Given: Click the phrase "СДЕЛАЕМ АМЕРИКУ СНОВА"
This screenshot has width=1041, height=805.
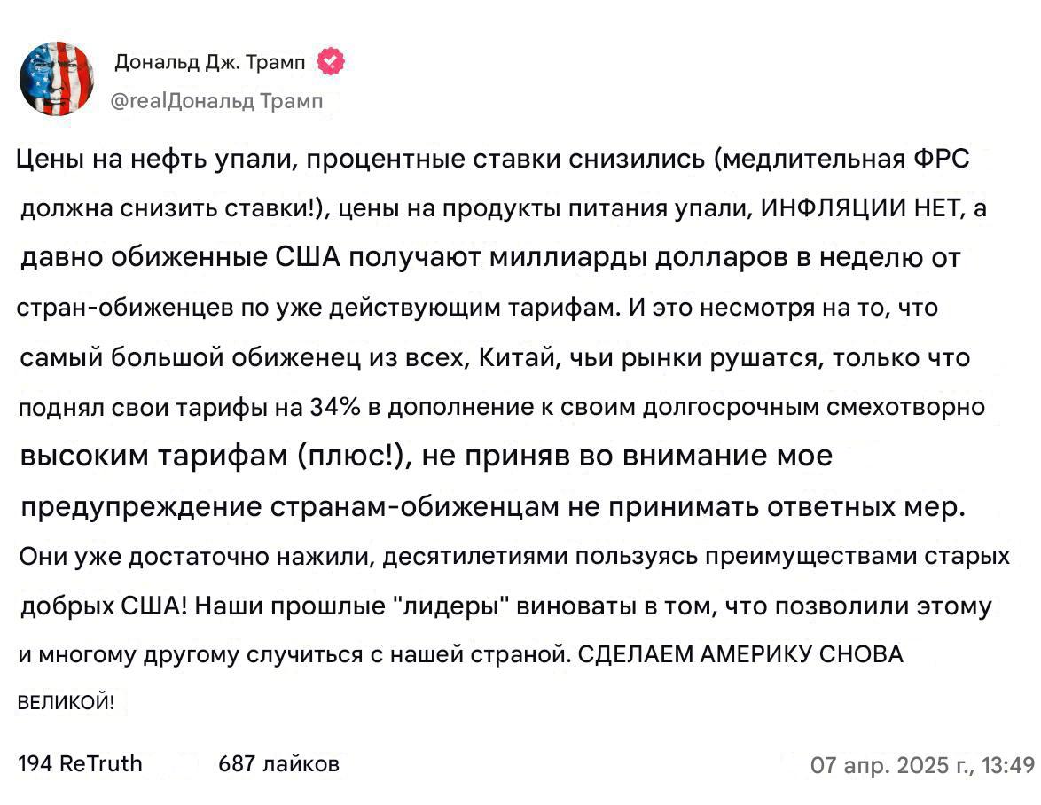Looking at the screenshot, I should (x=740, y=655).
